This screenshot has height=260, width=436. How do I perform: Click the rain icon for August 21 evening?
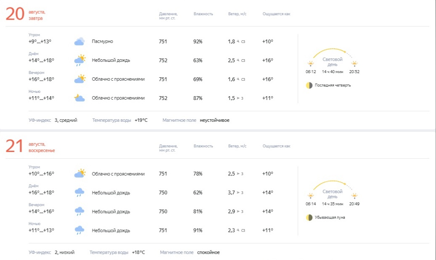[x=79, y=211]
